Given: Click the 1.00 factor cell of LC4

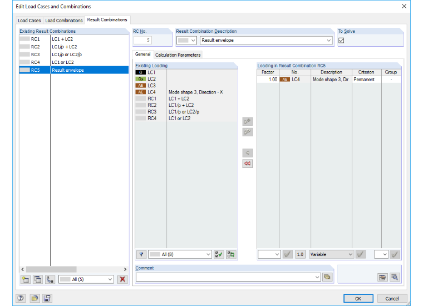Looking at the screenshot, I should (x=268, y=80).
